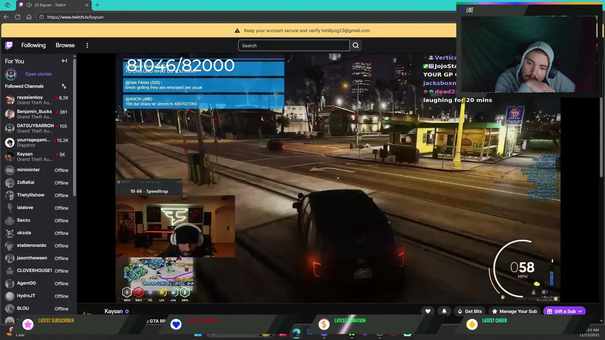Open 2xRaKai offline channel
Viewport: 605px width, 340px height.
37,183
